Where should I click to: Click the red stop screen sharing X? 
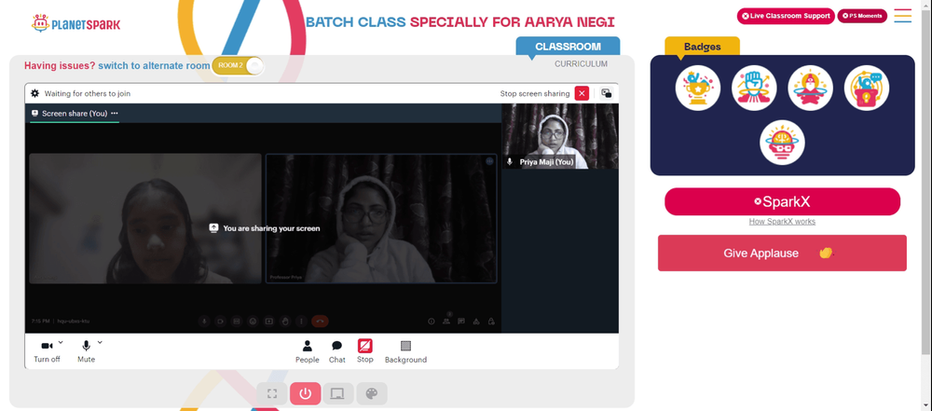tap(582, 93)
